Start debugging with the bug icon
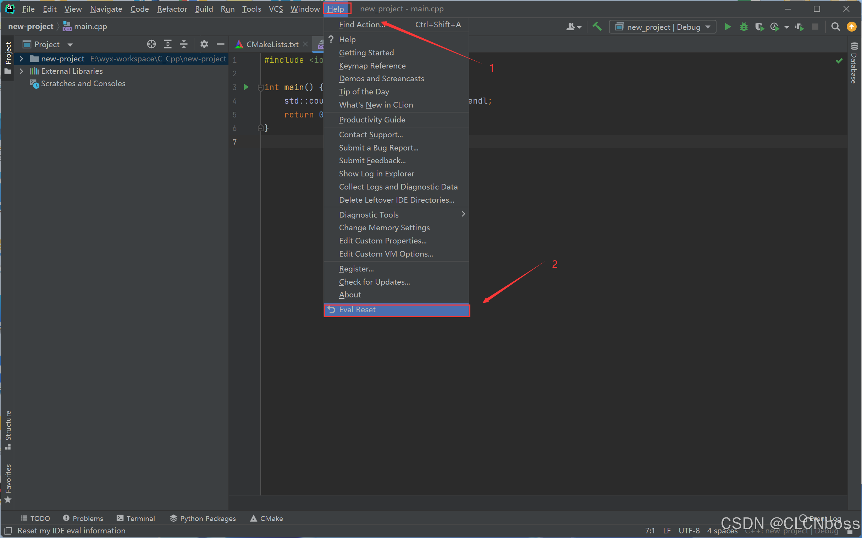The width and height of the screenshot is (862, 538). pyautogui.click(x=744, y=27)
